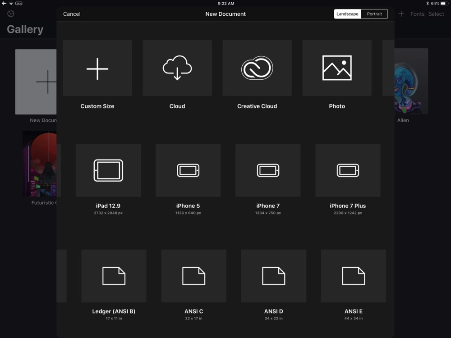Open Fonts in the Gallery toolbar

tap(417, 14)
